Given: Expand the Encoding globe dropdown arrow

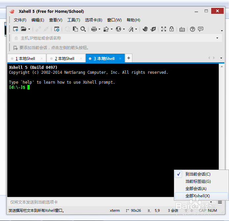Looking at the screenshot, I should [x=124, y=29].
